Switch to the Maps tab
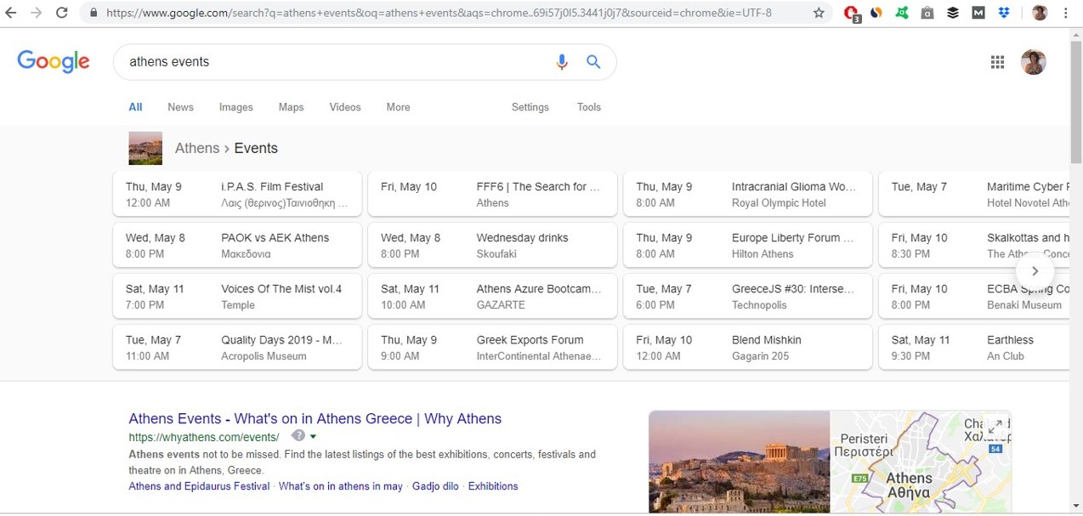This screenshot has height=516, width=1083. pyautogui.click(x=291, y=107)
